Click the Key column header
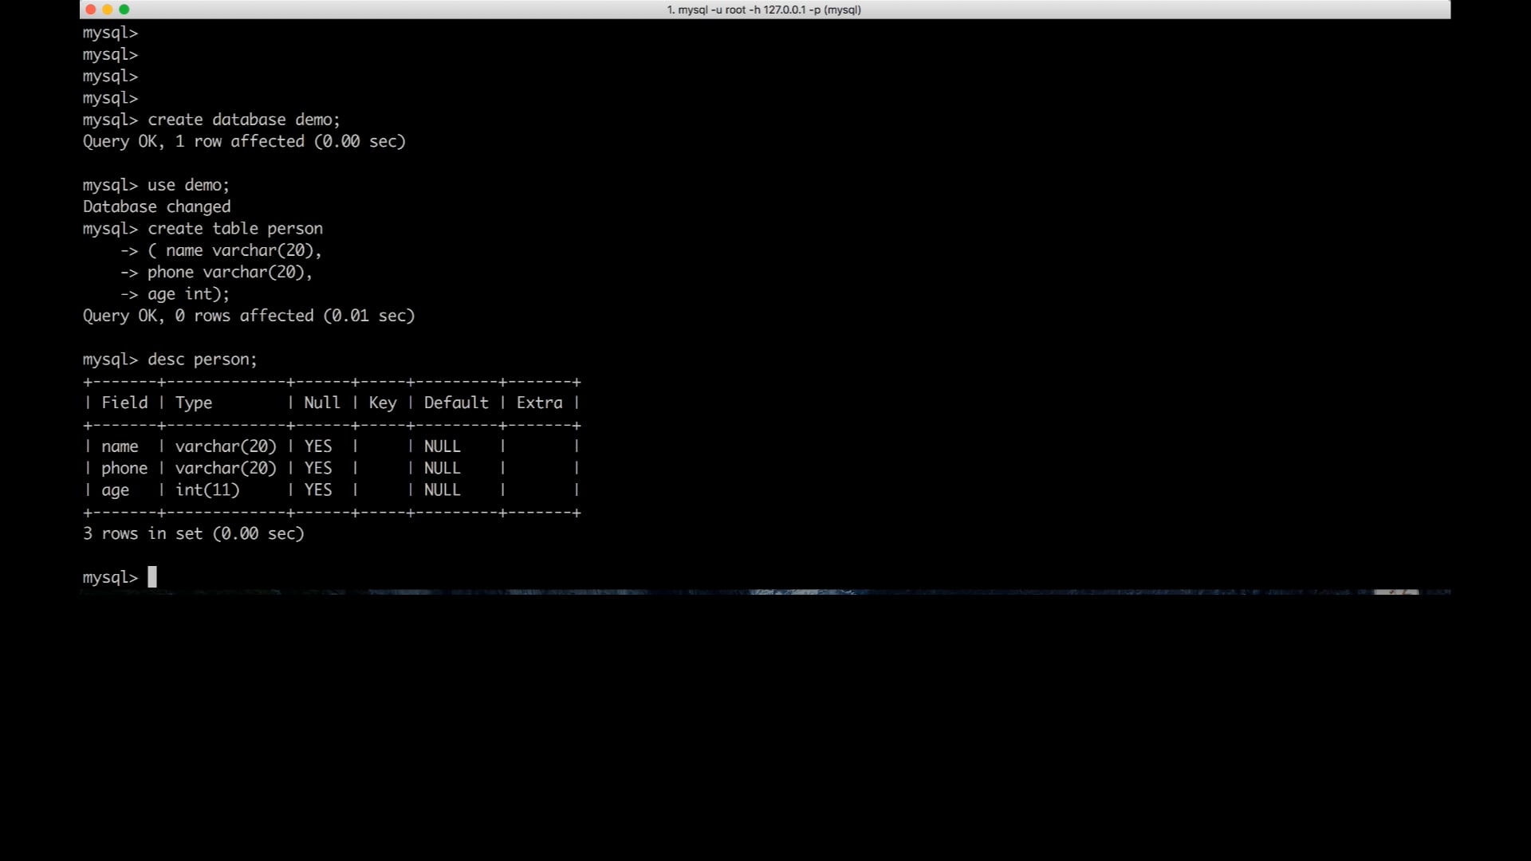Viewport: 1531px width, 861px height. pos(382,403)
